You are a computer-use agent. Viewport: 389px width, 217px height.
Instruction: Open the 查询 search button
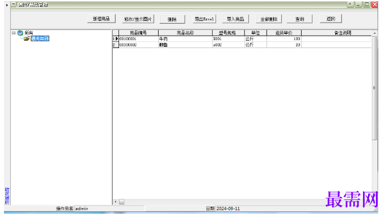[x=299, y=19]
